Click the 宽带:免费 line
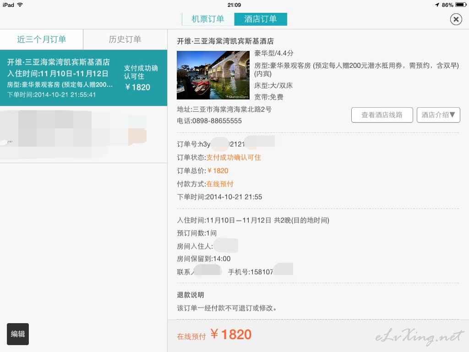Viewport: 469px width, 352px height. (x=268, y=97)
